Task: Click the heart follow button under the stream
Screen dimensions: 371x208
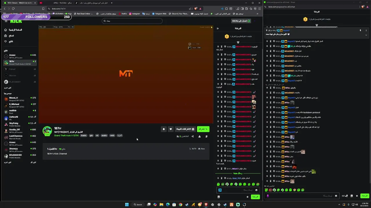Action: tap(171, 129)
